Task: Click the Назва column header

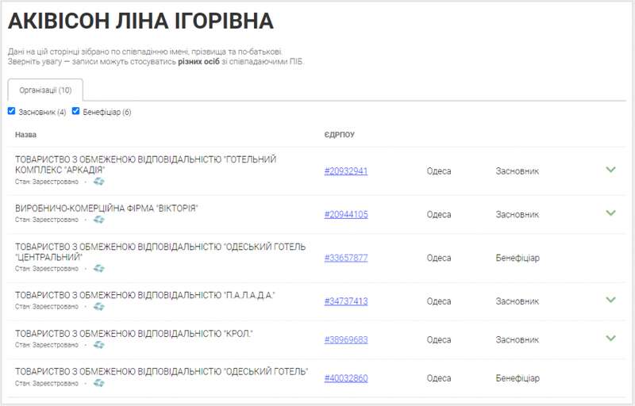Action: pos(25,135)
